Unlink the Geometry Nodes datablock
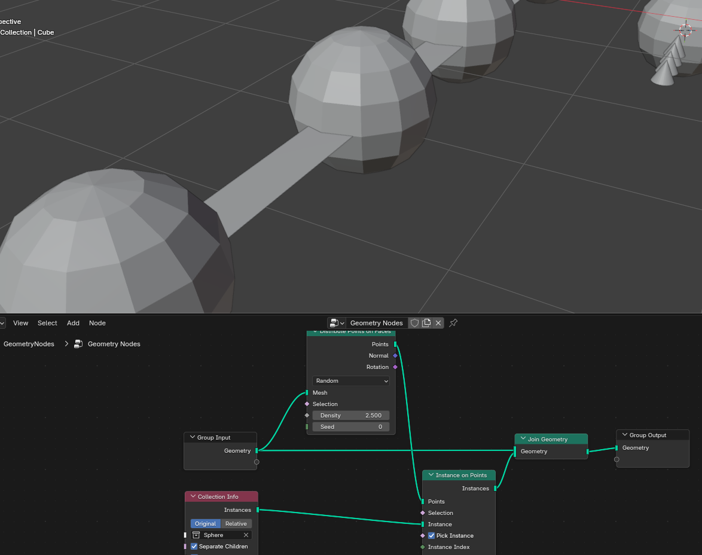This screenshot has height=555, width=702. [x=438, y=323]
